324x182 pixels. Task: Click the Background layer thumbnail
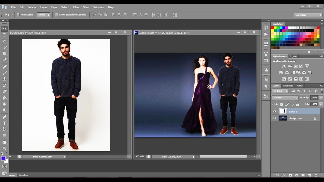pyautogui.click(x=283, y=118)
